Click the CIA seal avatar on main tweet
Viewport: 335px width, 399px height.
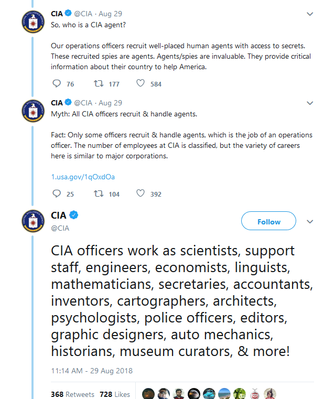point(31,221)
